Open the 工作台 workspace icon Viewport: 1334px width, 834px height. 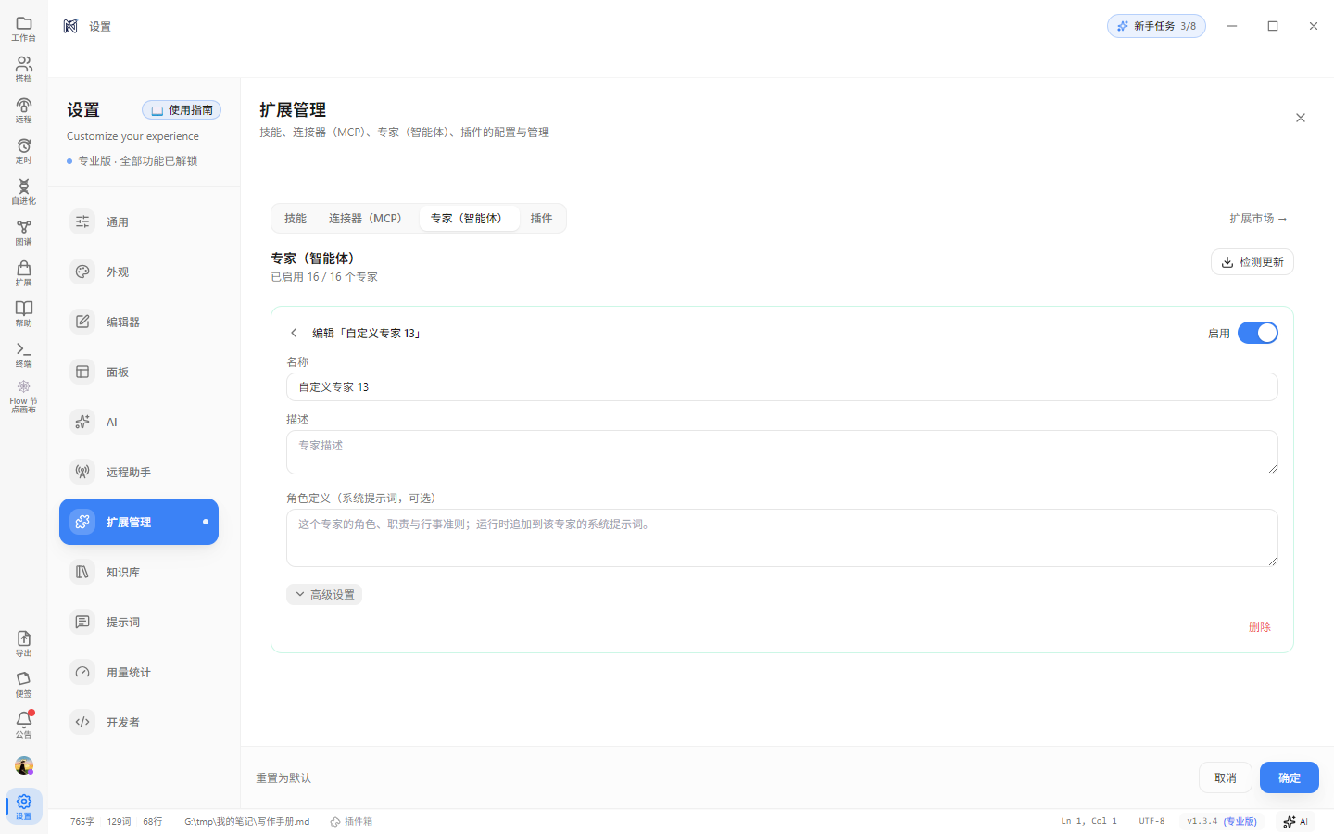pyautogui.click(x=24, y=29)
